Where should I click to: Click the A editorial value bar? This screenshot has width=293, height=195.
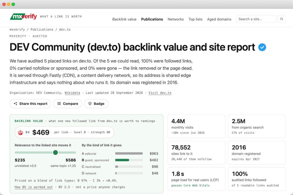tap(129, 153)
